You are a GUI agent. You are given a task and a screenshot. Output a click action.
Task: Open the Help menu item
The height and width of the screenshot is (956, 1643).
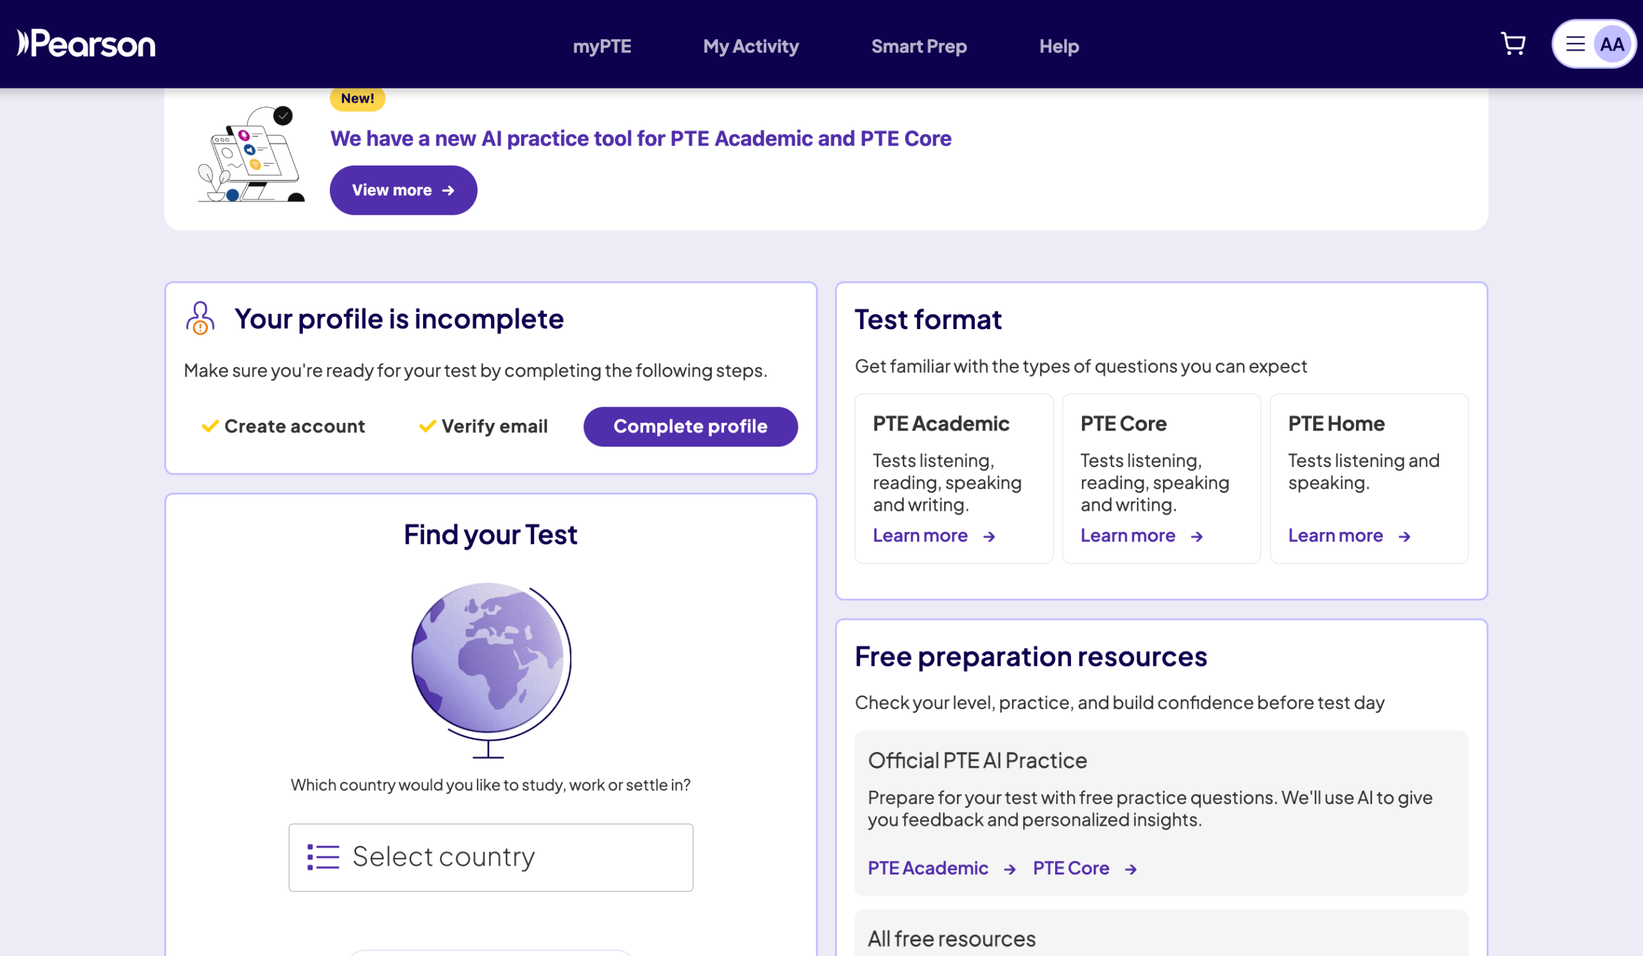(x=1059, y=46)
